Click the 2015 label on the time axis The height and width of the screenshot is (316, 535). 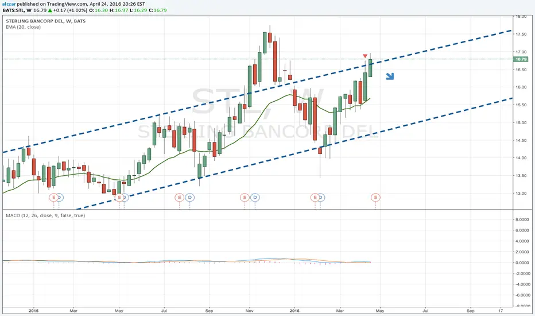click(x=33, y=311)
